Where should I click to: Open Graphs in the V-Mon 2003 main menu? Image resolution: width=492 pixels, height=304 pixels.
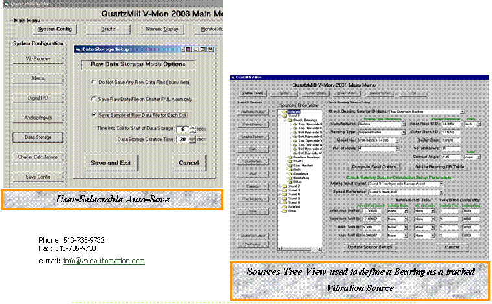click(x=108, y=29)
